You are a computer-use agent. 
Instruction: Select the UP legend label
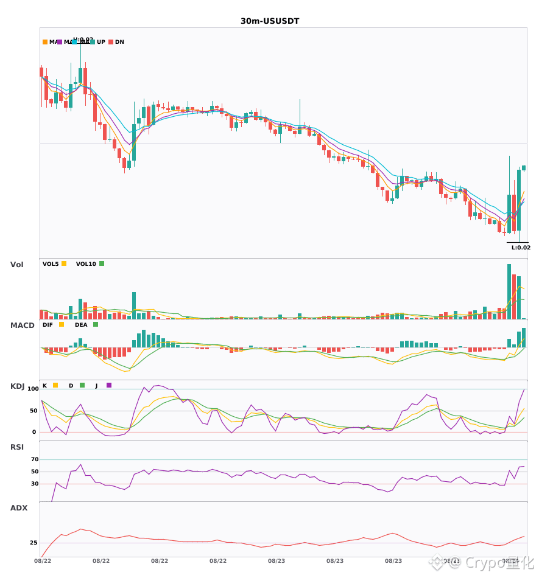pyautogui.click(x=101, y=42)
